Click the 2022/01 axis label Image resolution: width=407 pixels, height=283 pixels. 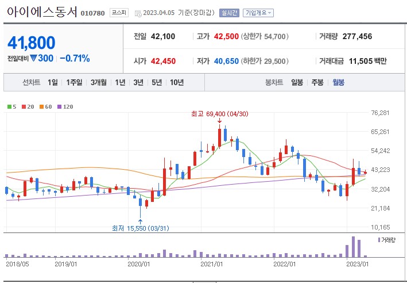tap(285, 264)
